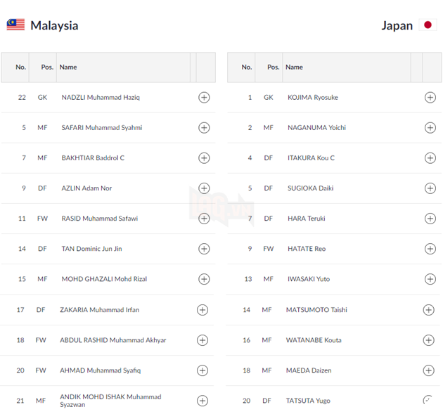Select player name WATANABE Kouta
Viewport: 443px width, 414px height.
tap(314, 340)
